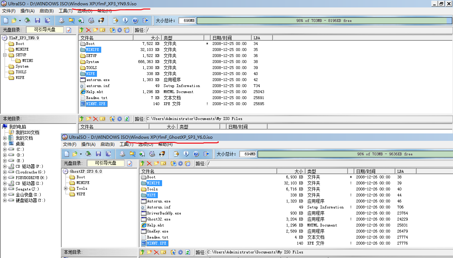Click Save disk icon in GhostXP window
Screen dimensions: 453x258
[x=98, y=154]
